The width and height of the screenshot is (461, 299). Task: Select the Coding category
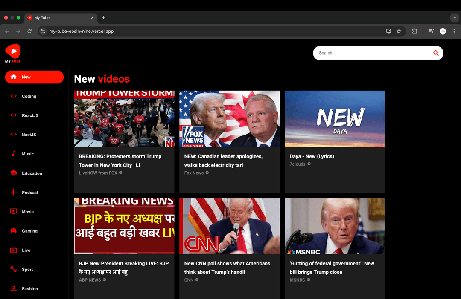[x=34, y=96]
